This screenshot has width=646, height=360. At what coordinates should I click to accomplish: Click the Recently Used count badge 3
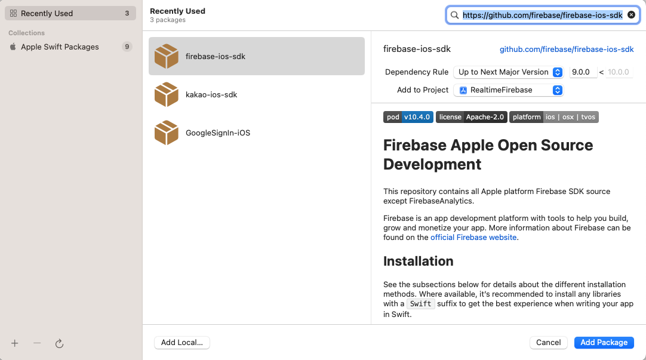pyautogui.click(x=127, y=13)
